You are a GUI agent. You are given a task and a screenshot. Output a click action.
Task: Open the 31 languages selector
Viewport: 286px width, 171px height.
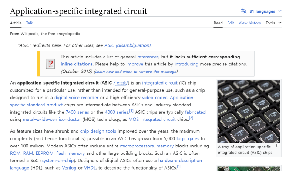(x=262, y=11)
